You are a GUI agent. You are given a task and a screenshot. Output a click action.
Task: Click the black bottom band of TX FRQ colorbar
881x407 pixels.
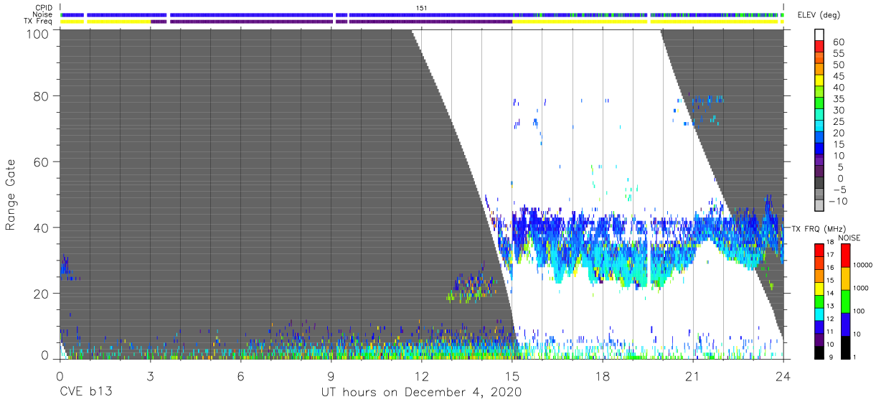pyautogui.click(x=819, y=352)
